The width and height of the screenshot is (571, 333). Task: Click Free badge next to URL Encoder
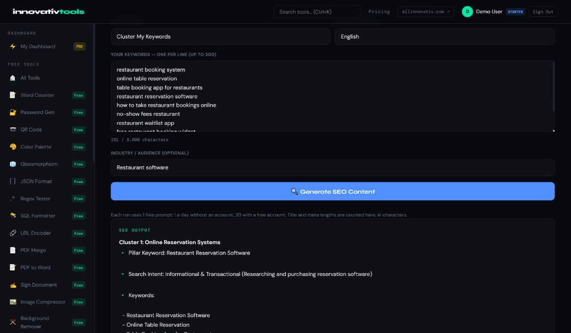coord(79,233)
